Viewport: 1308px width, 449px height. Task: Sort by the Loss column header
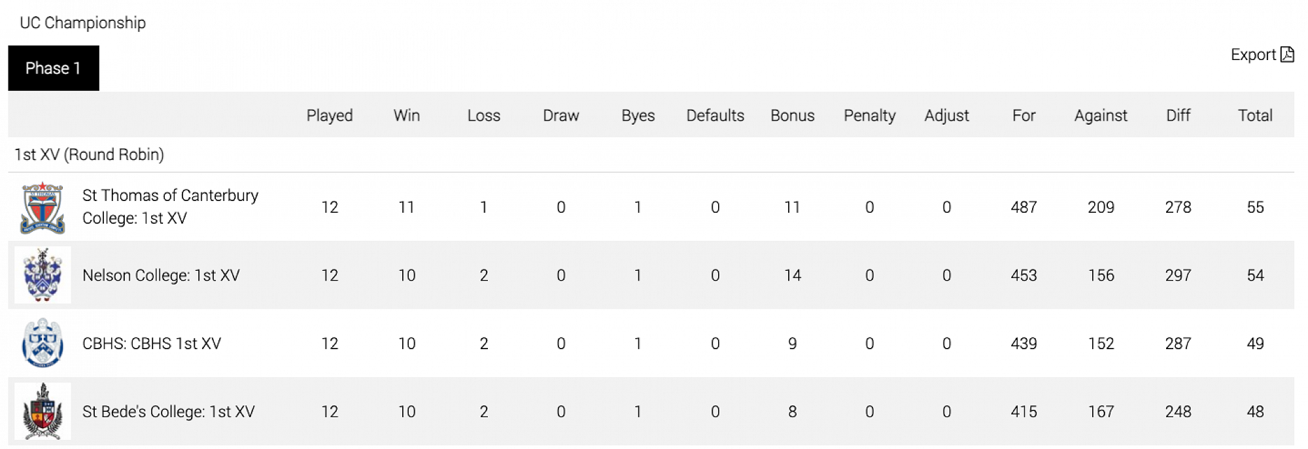[484, 116]
